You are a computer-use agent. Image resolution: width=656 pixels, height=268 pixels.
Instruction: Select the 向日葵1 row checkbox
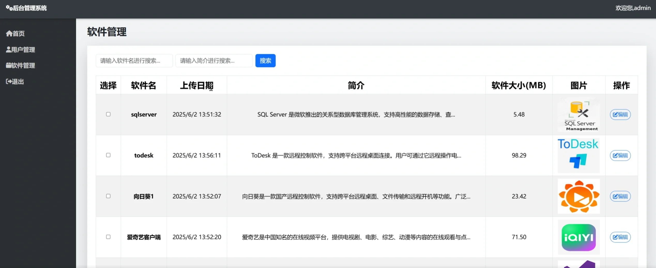pos(108,196)
